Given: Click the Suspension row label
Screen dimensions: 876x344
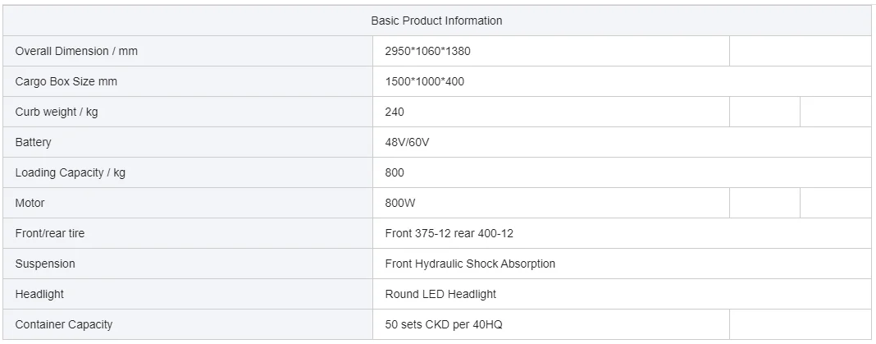Looking at the screenshot, I should 45,264.
